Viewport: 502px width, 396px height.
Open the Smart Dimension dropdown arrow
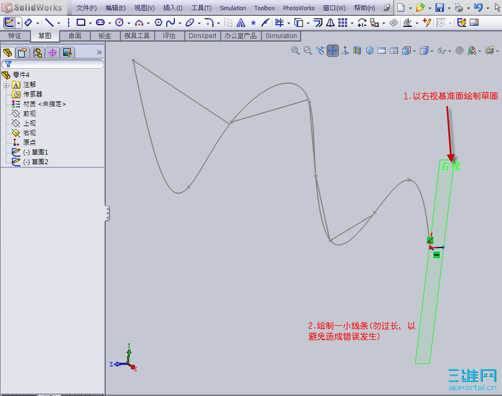[38, 23]
